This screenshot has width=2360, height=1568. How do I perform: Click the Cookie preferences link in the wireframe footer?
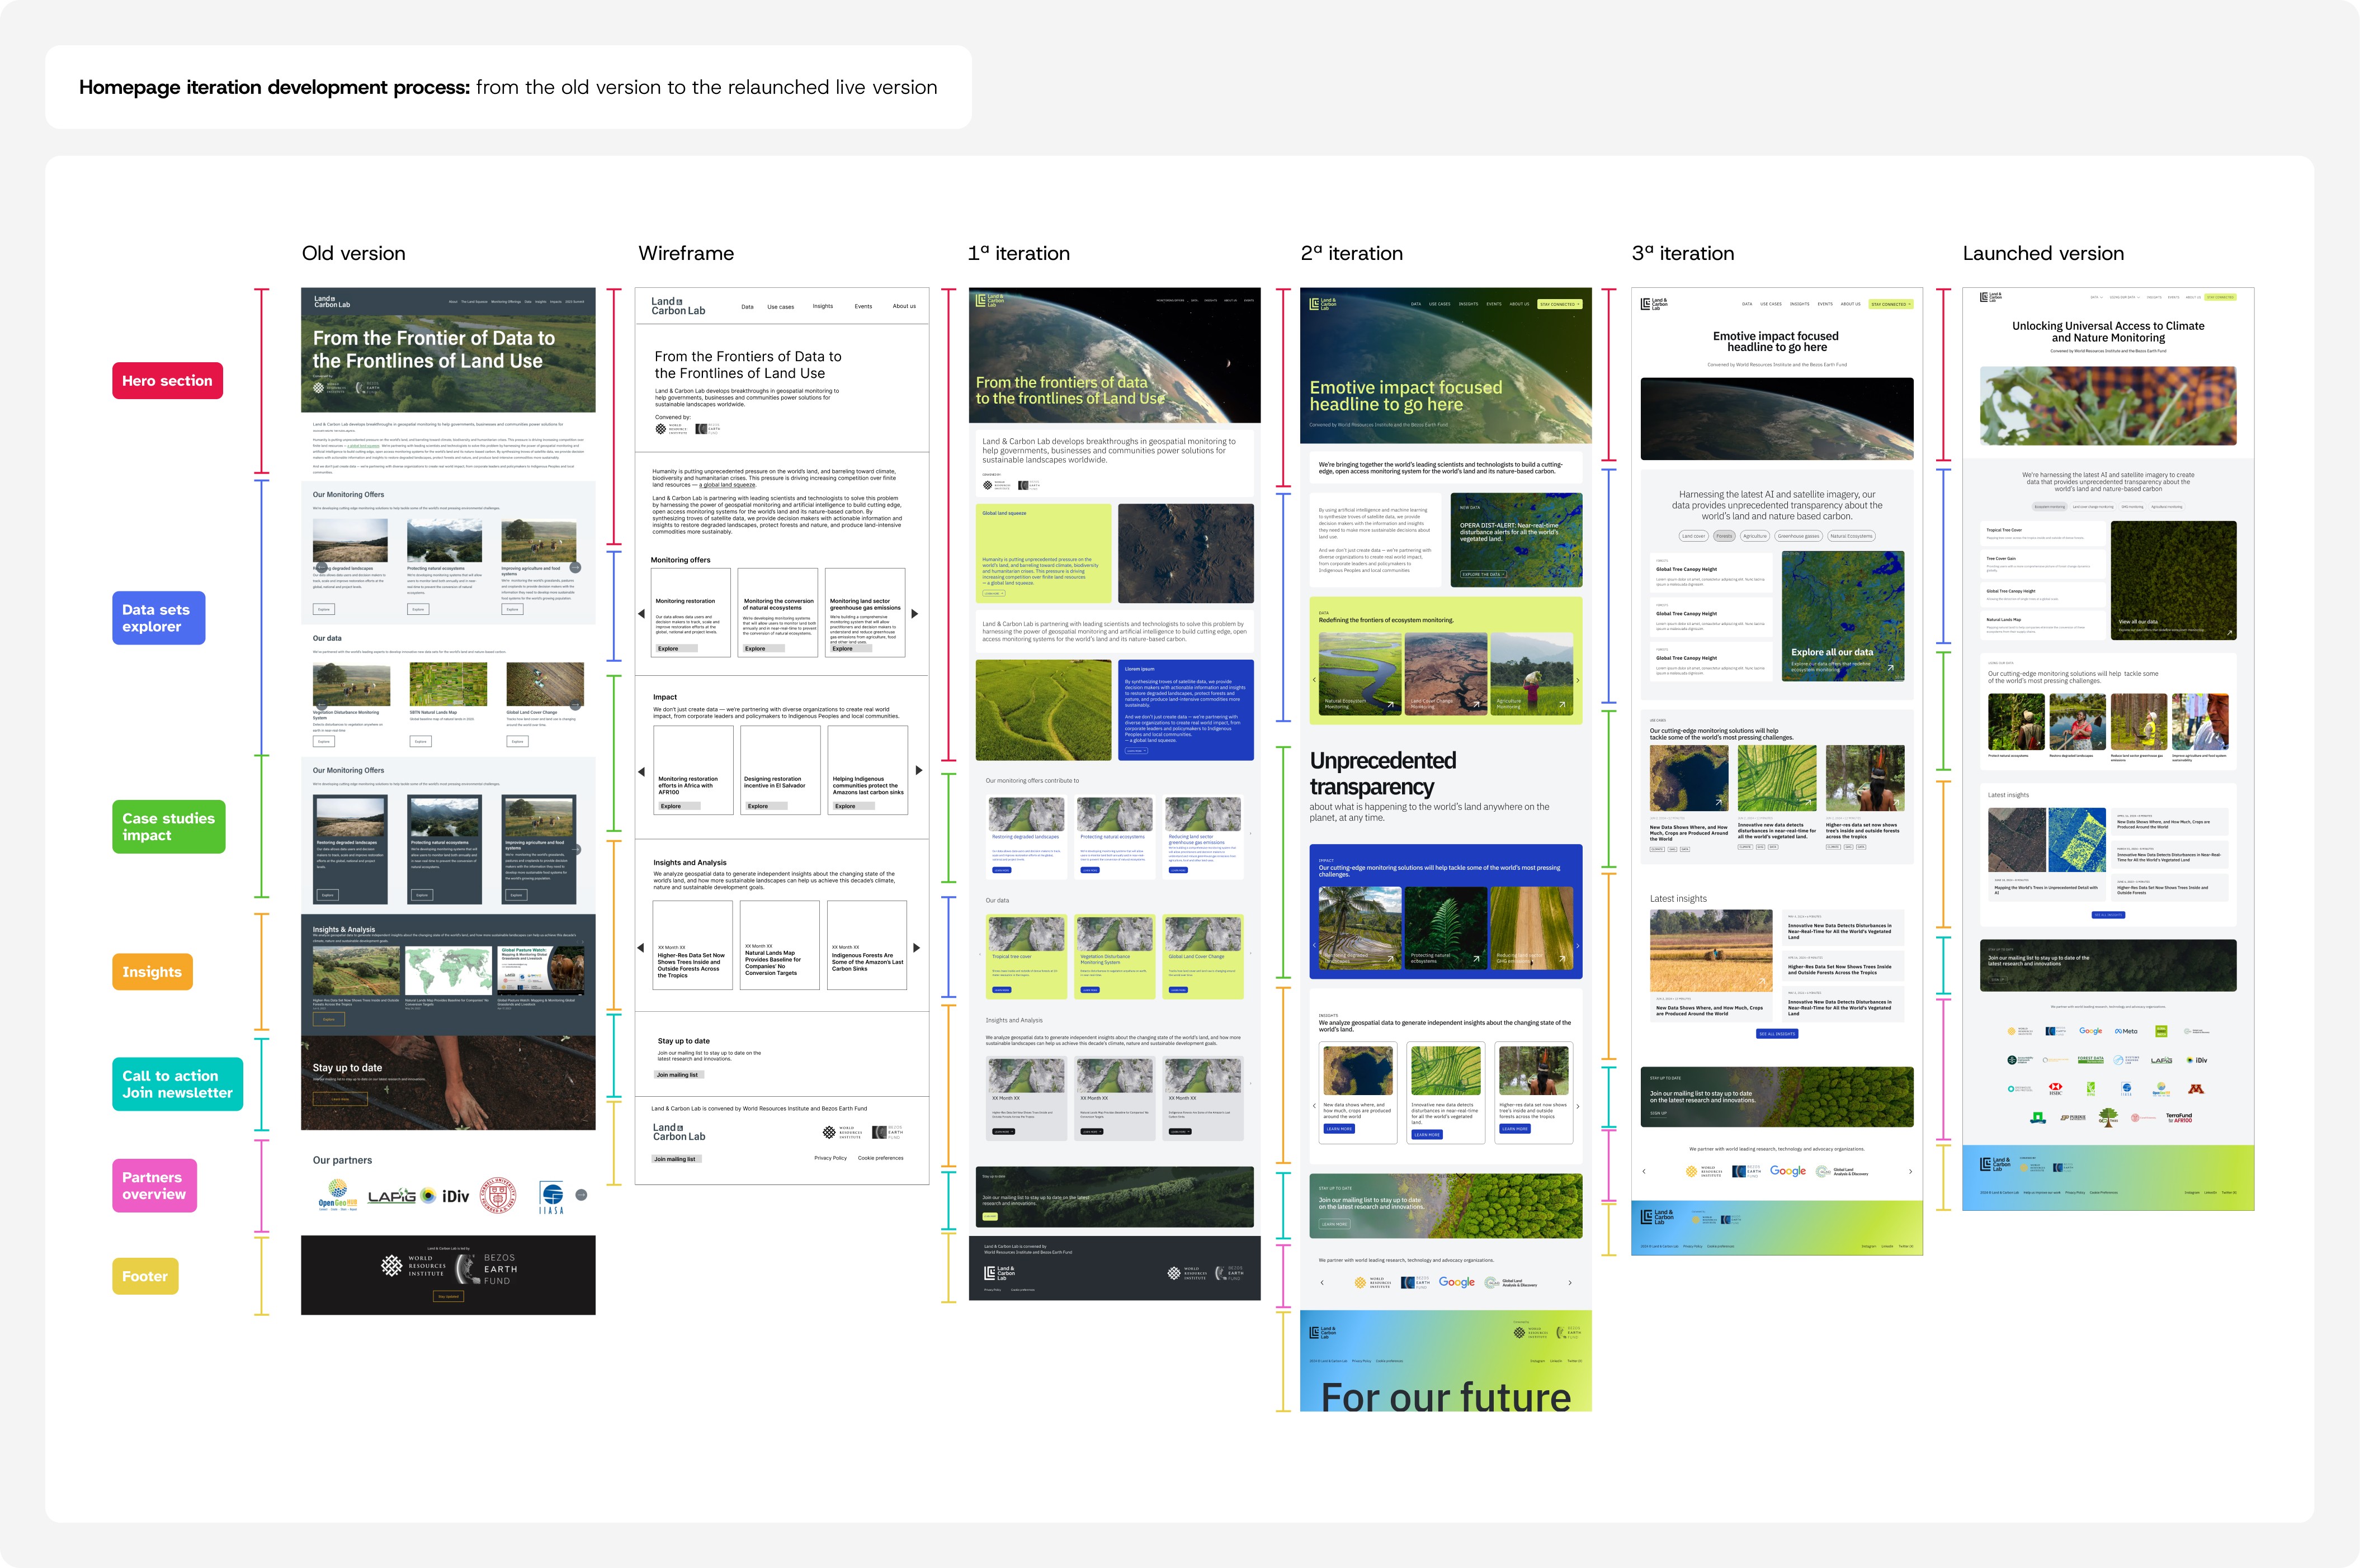880,1158
